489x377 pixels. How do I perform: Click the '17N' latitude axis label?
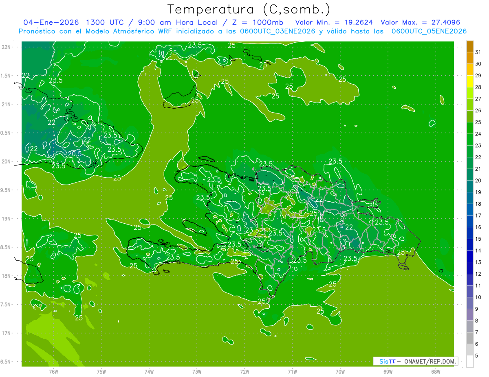pos(7,333)
